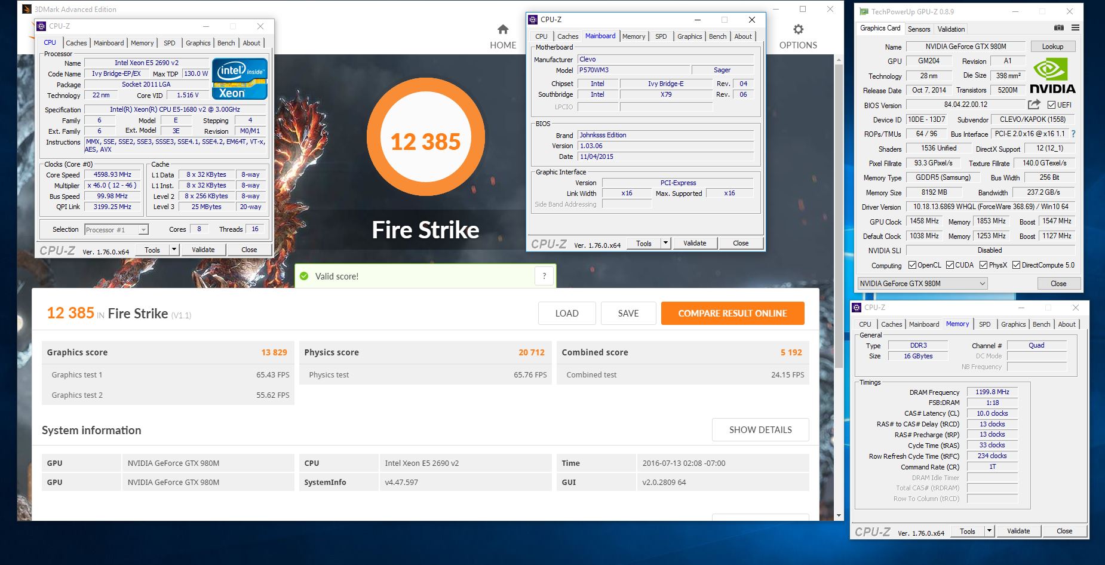Viewport: 1105px width, 565px height.
Task: Expand Tools dropdown arrow in CPU-Z Mainboard window
Action: coord(665,243)
